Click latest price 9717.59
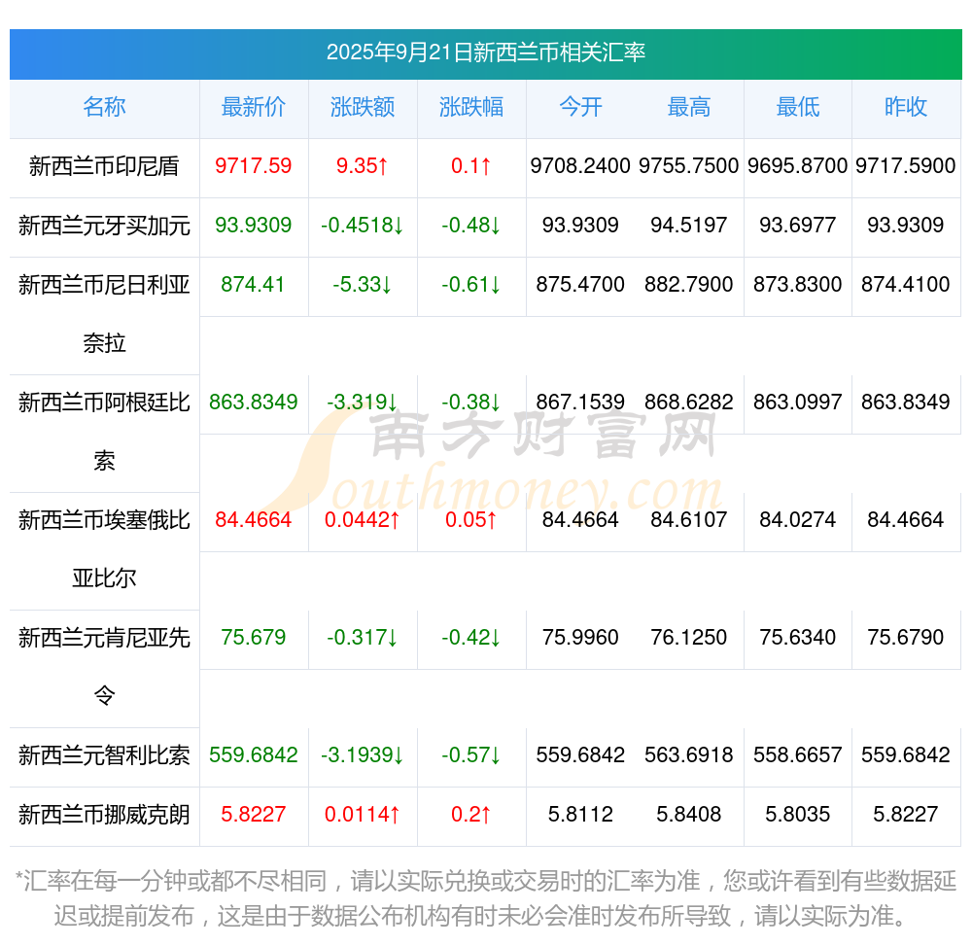The height and width of the screenshot is (946, 972). pyautogui.click(x=253, y=166)
